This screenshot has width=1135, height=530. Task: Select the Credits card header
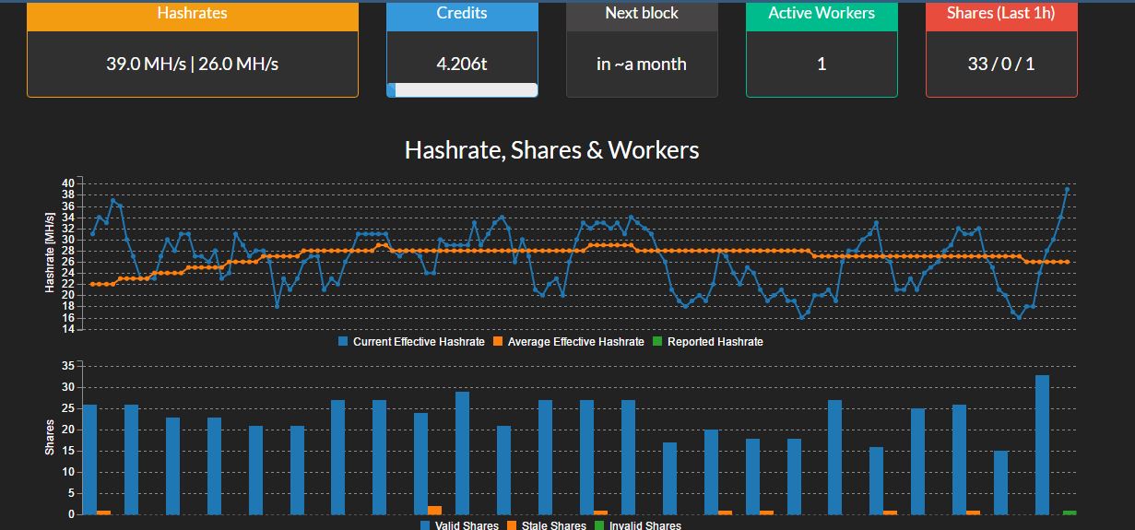[x=462, y=14]
